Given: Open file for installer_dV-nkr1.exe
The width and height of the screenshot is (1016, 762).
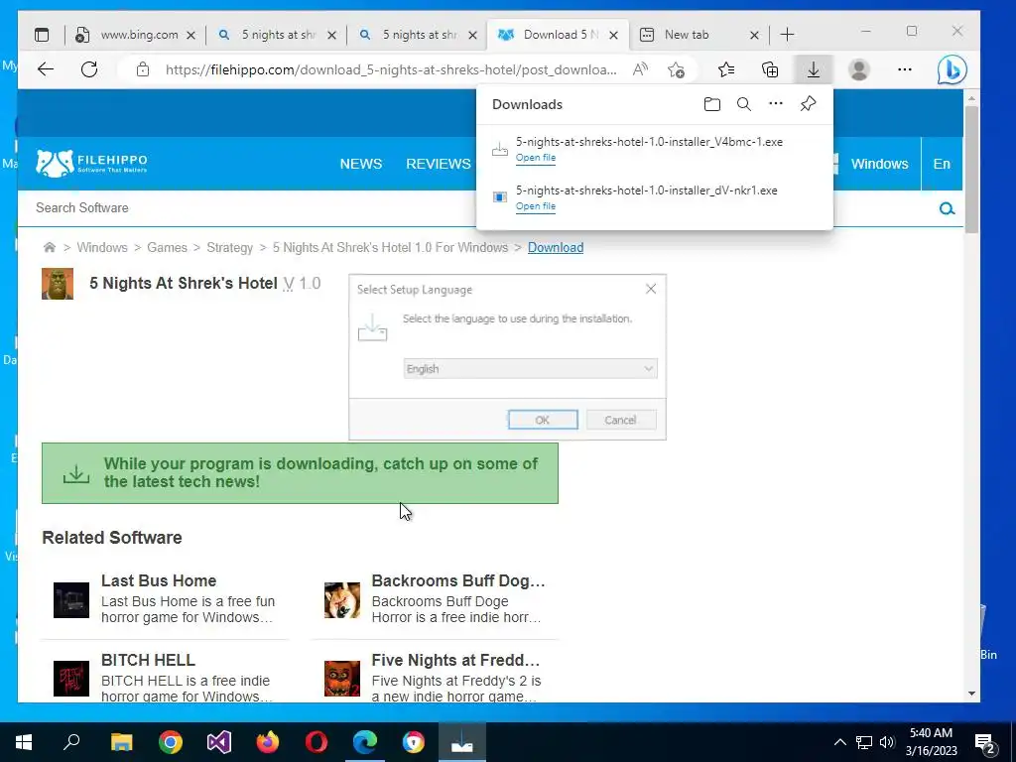Looking at the screenshot, I should pyautogui.click(x=536, y=206).
